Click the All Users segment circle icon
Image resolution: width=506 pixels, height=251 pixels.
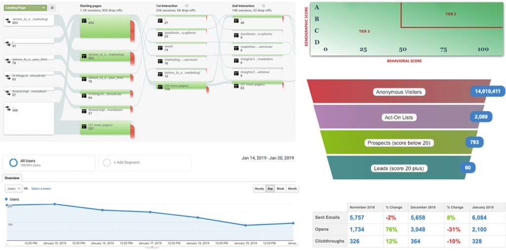(x=13, y=163)
